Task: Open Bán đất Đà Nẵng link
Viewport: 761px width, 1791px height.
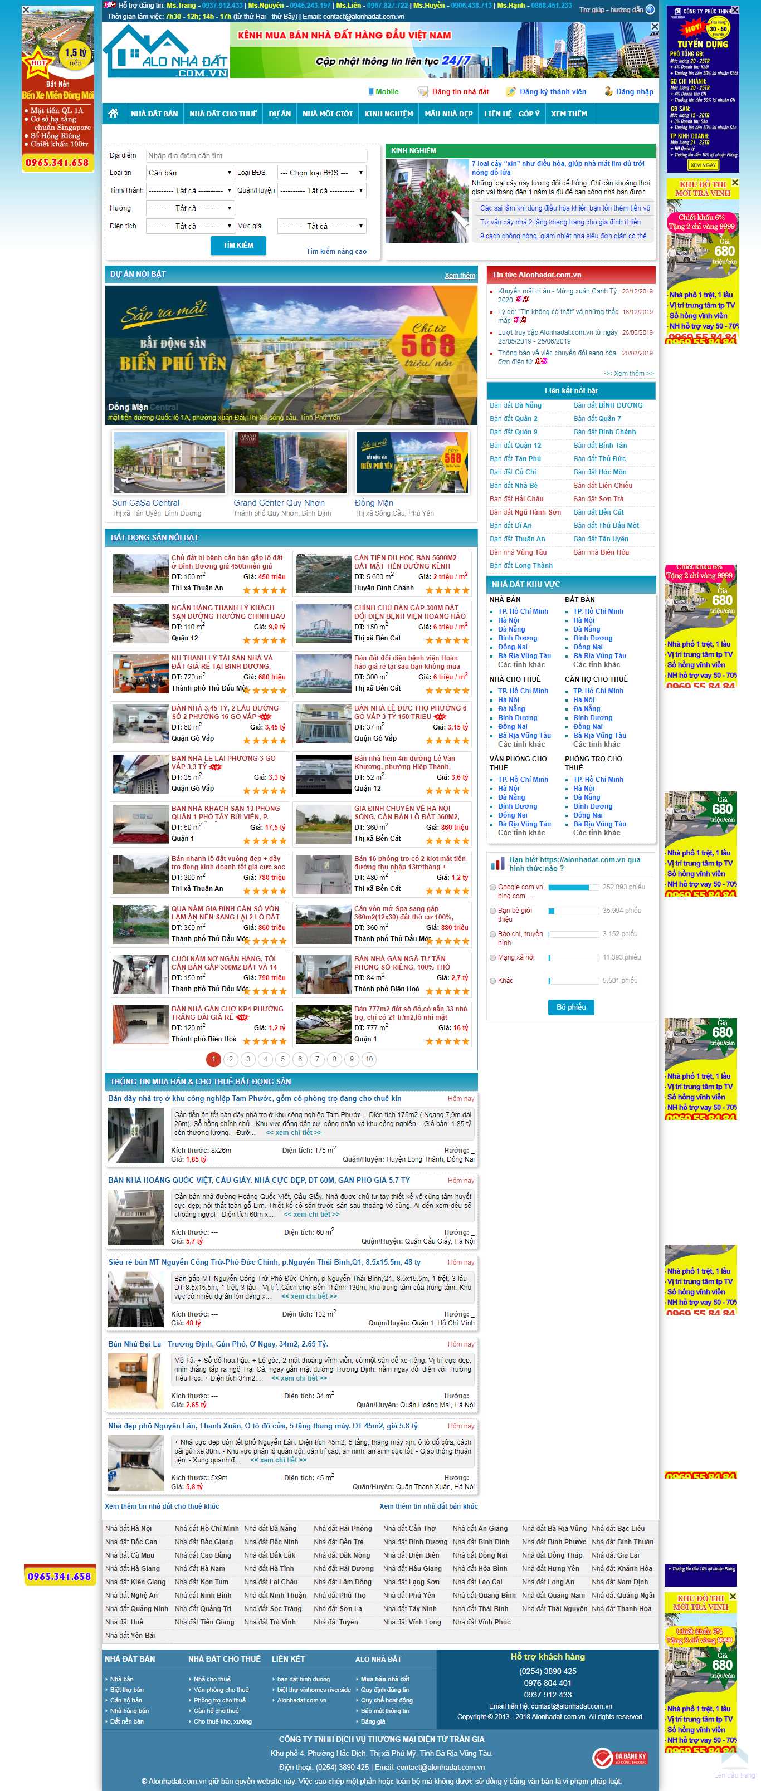Action: [515, 405]
